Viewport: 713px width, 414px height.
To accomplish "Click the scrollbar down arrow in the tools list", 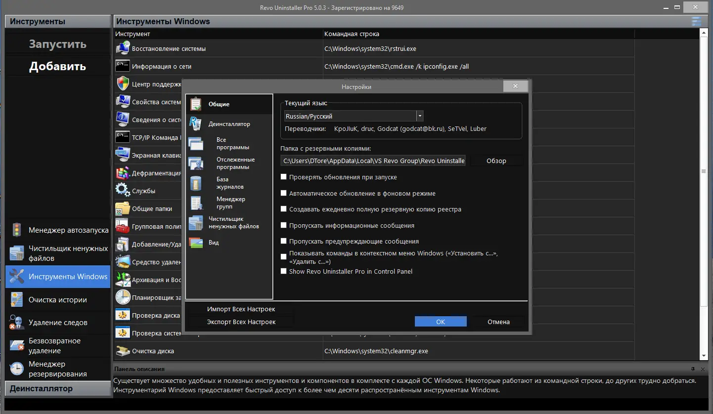I will coord(704,356).
